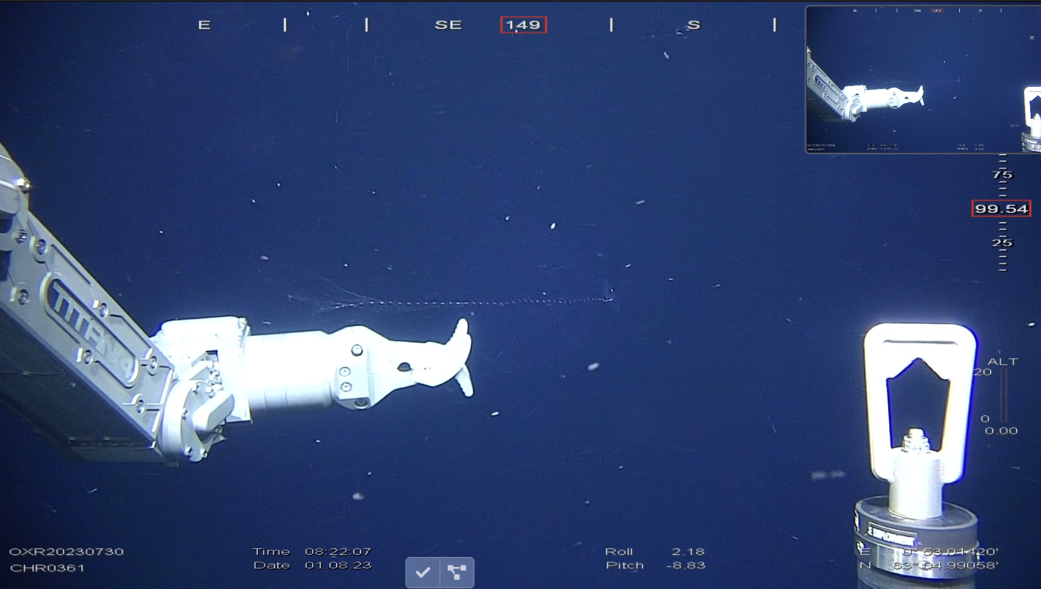Select the 99.54 depth readout box
The height and width of the screenshot is (589, 1041).
point(1001,208)
